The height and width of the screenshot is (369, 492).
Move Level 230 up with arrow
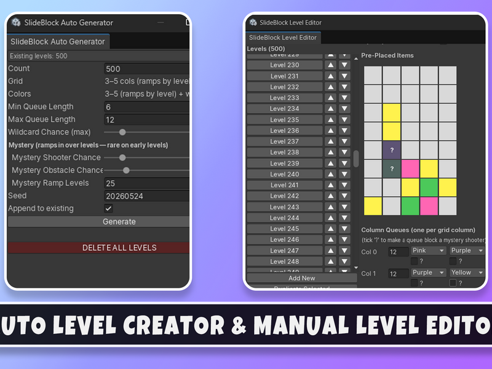[331, 65]
